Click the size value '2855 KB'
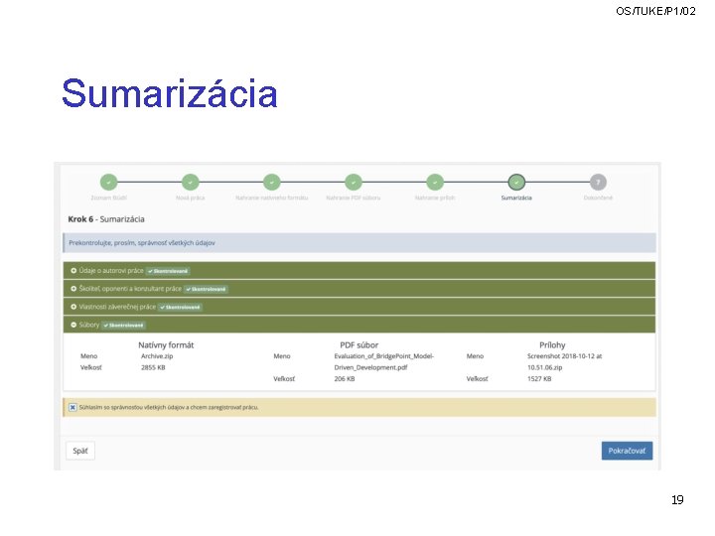This screenshot has width=715, height=536. point(153,367)
